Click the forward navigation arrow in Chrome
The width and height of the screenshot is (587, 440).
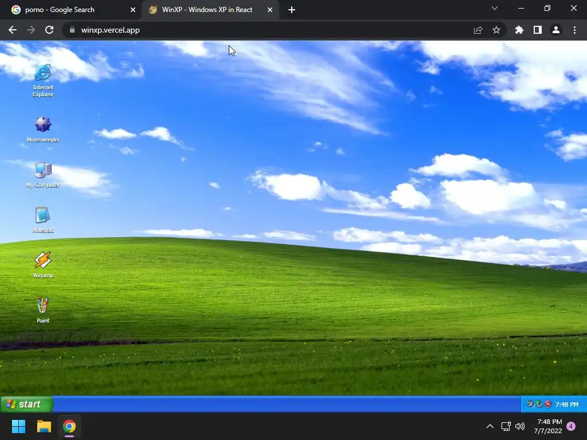tap(31, 30)
